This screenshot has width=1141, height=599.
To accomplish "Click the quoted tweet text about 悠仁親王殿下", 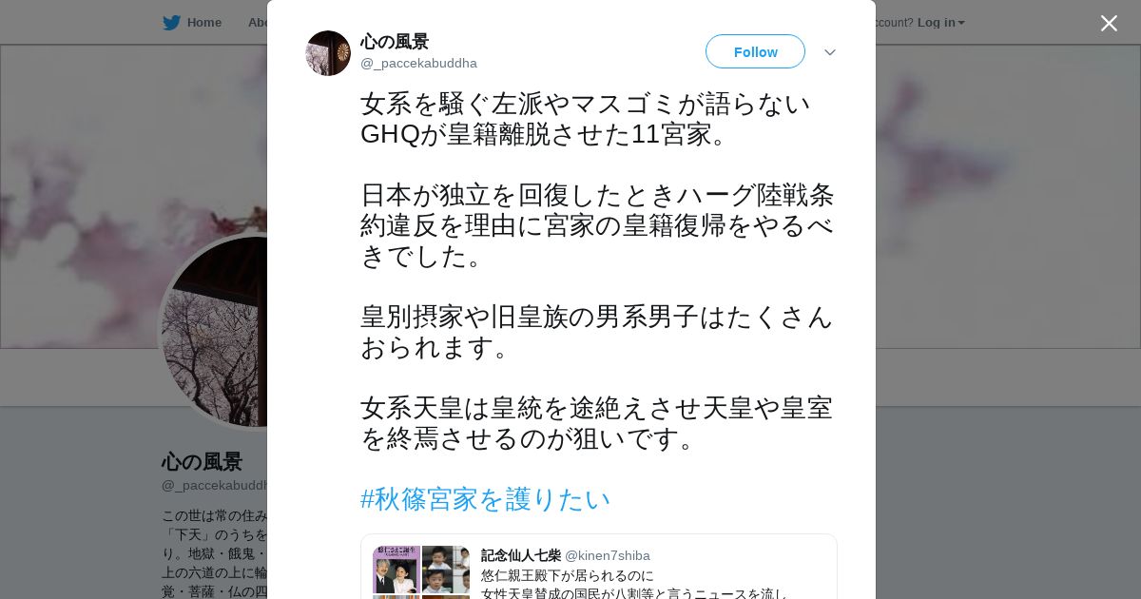I will 635,585.
